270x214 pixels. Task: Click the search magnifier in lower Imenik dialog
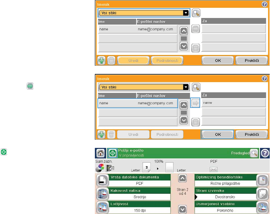click(196, 87)
